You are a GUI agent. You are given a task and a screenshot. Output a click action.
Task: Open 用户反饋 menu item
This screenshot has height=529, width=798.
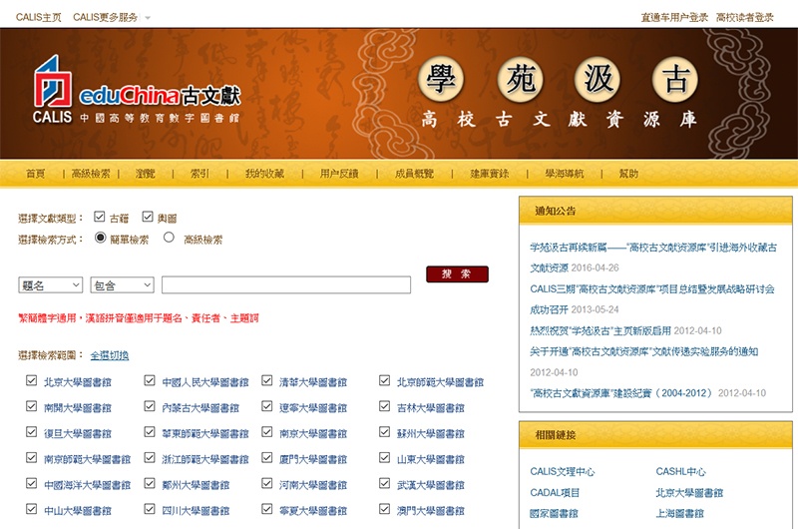(x=339, y=174)
